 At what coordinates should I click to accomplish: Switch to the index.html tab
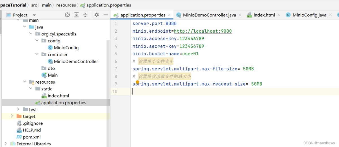pyautogui.click(x=264, y=15)
